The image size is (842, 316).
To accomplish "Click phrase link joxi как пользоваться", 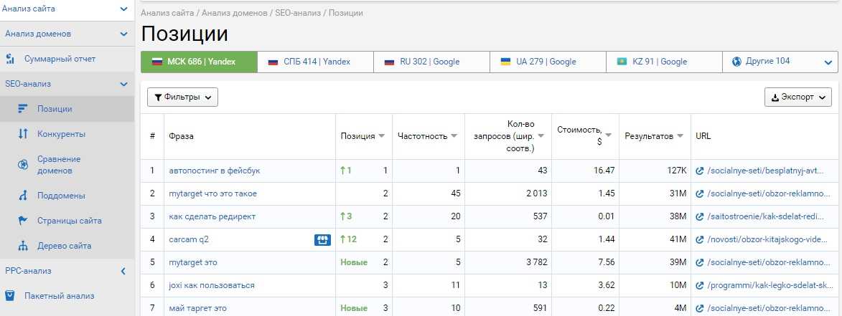I will coord(212,285).
